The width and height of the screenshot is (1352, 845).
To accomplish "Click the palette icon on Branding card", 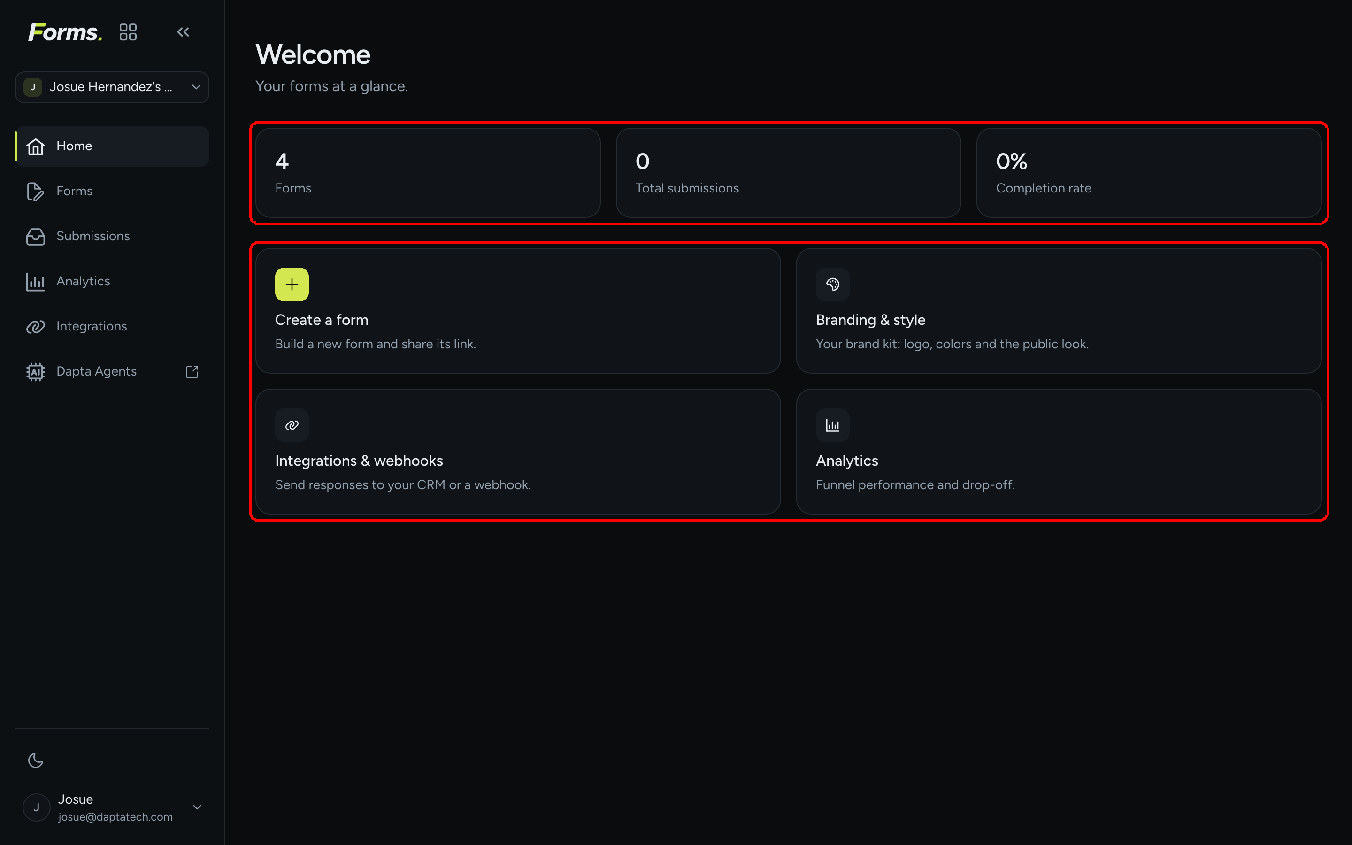I will (x=832, y=284).
